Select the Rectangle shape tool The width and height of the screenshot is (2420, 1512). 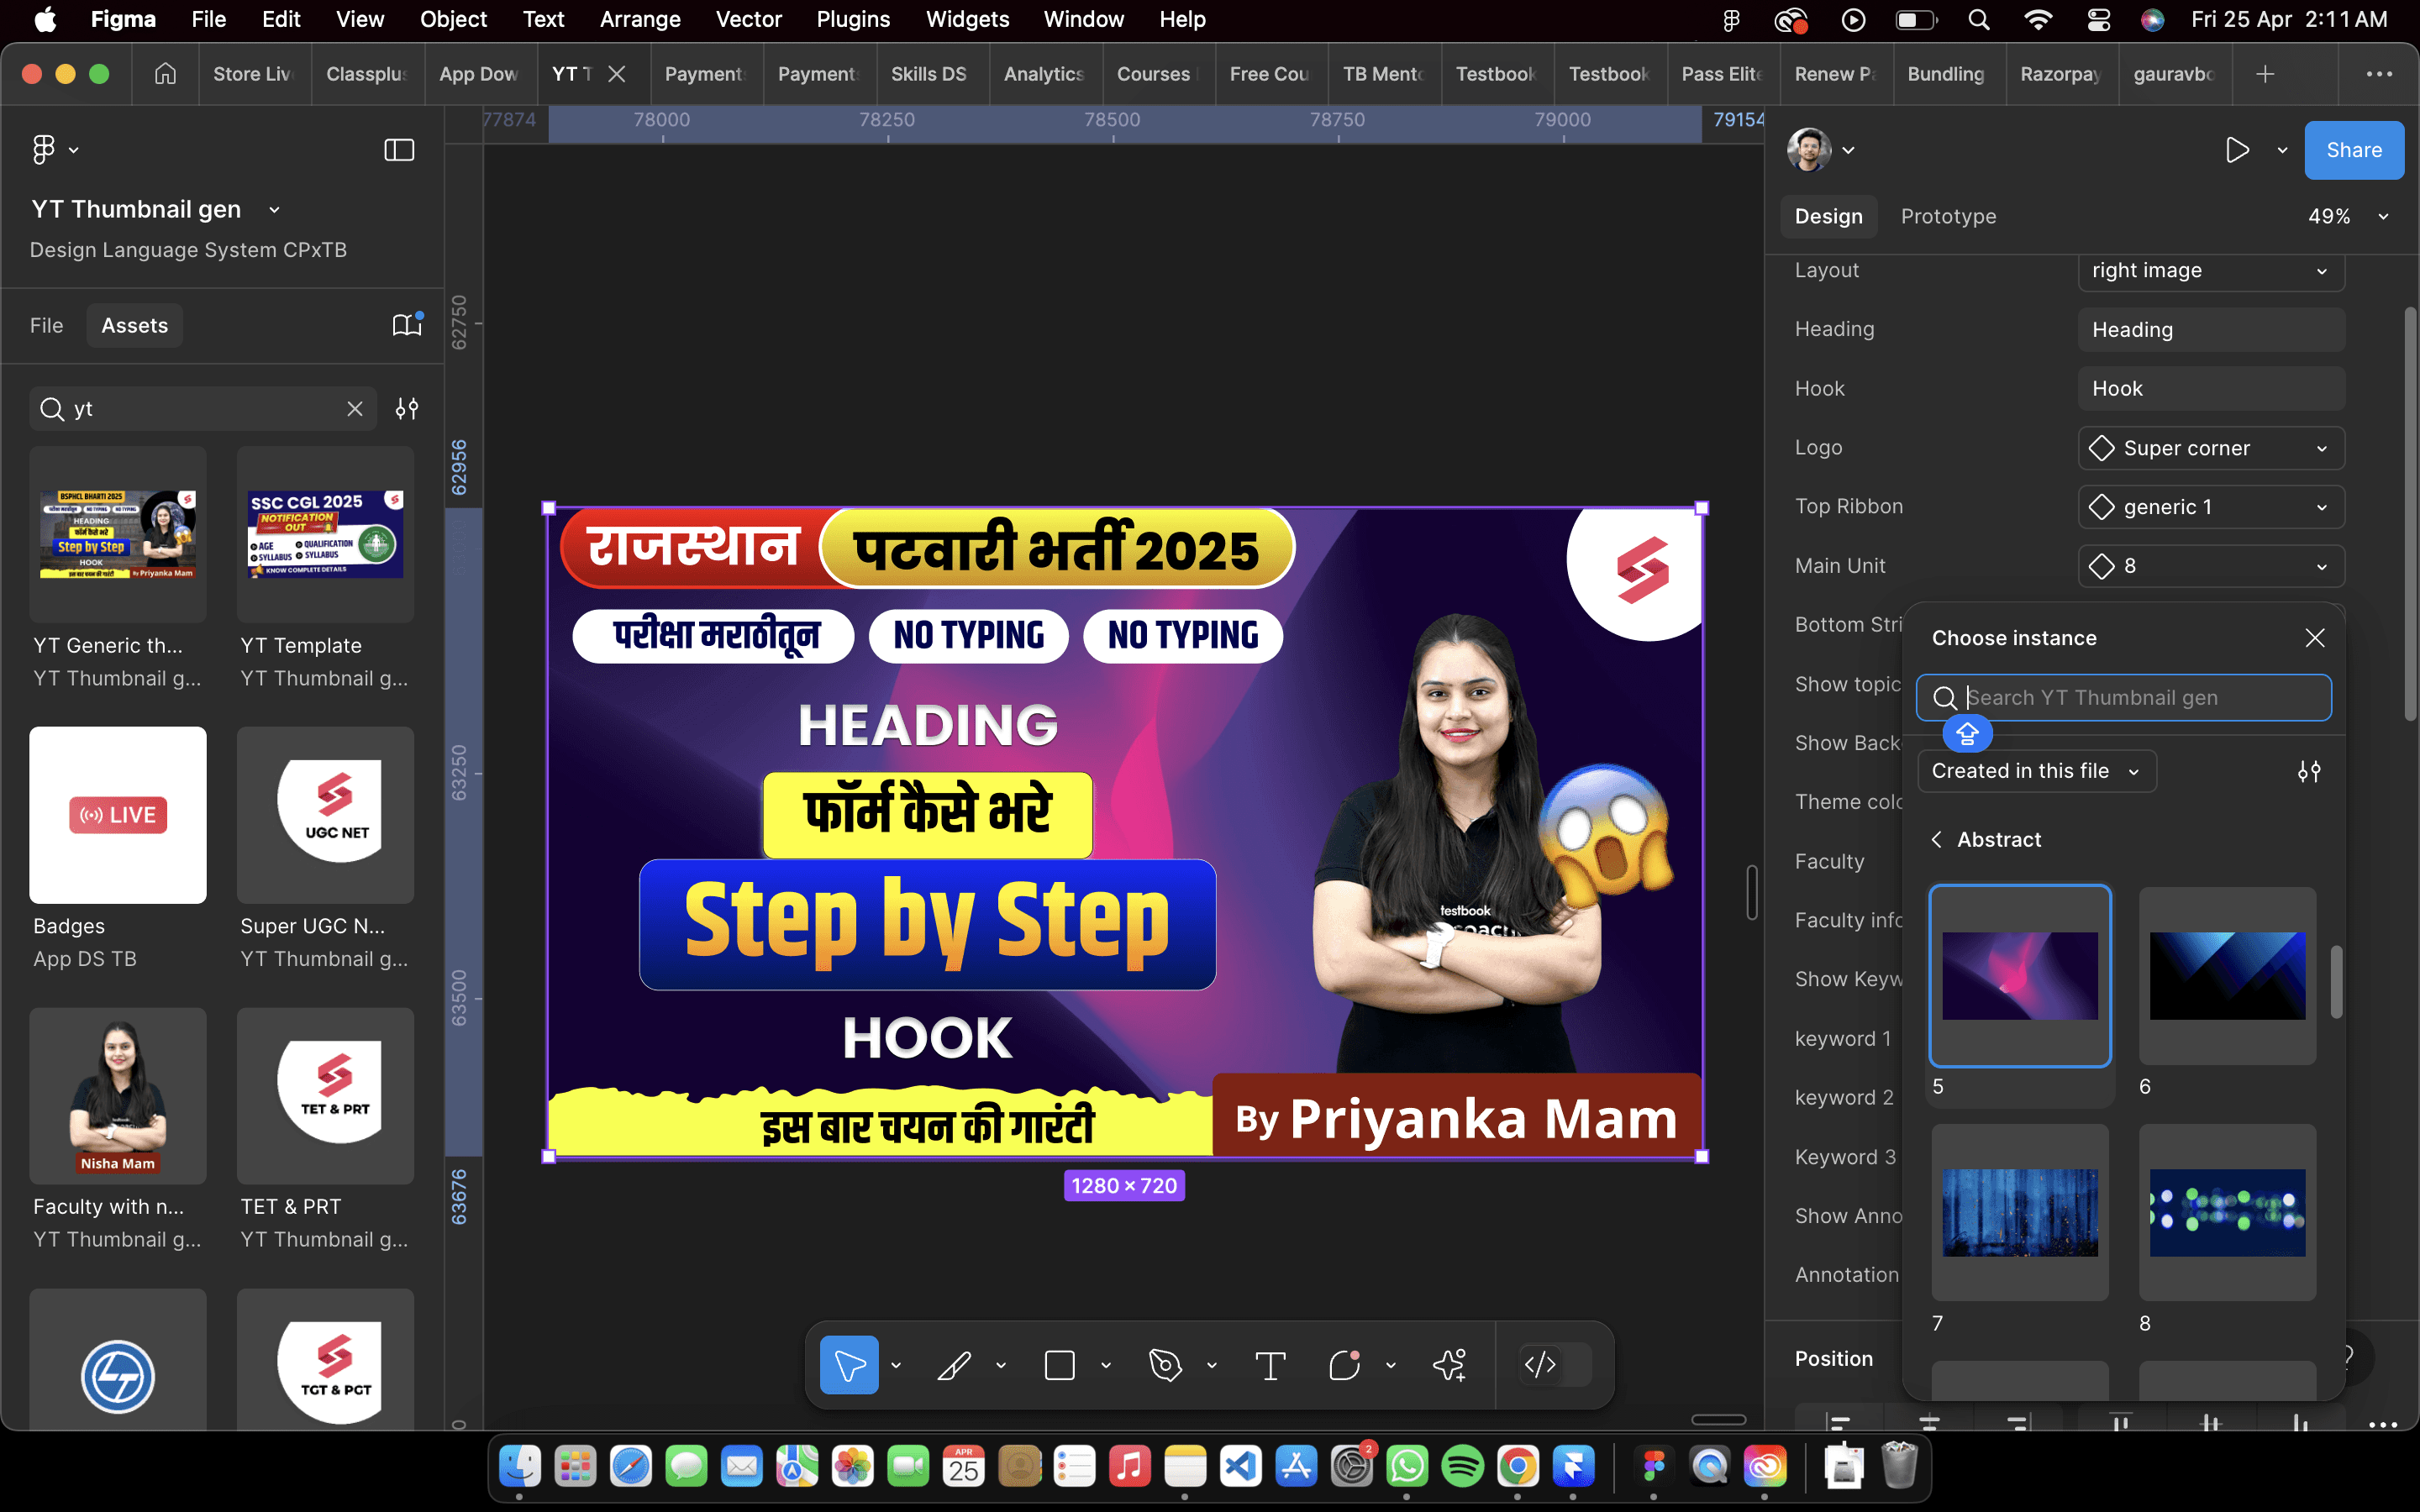click(1059, 1365)
